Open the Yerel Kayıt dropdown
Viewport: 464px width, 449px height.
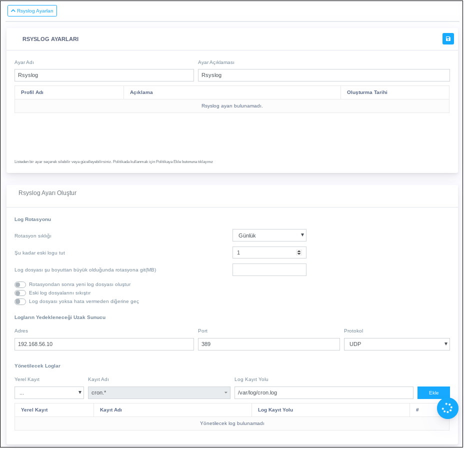coord(49,393)
